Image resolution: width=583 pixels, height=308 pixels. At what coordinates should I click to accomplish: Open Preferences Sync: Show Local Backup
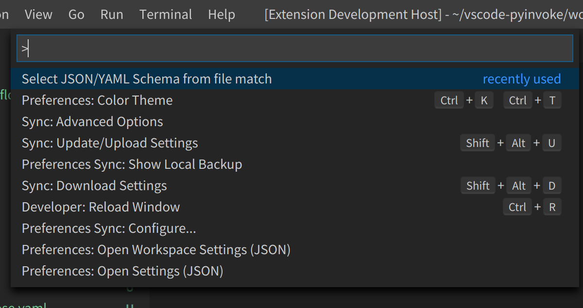coord(132,164)
